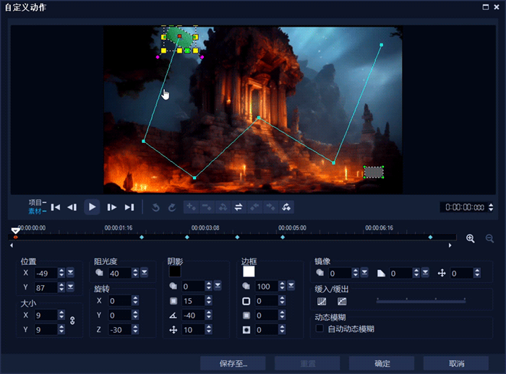Toggle the size aspect ratio lock chain
The image size is (506, 374).
(x=72, y=321)
